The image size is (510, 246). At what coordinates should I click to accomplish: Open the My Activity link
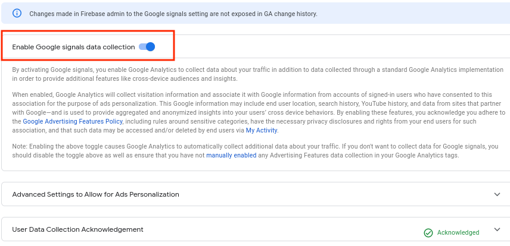click(x=262, y=130)
